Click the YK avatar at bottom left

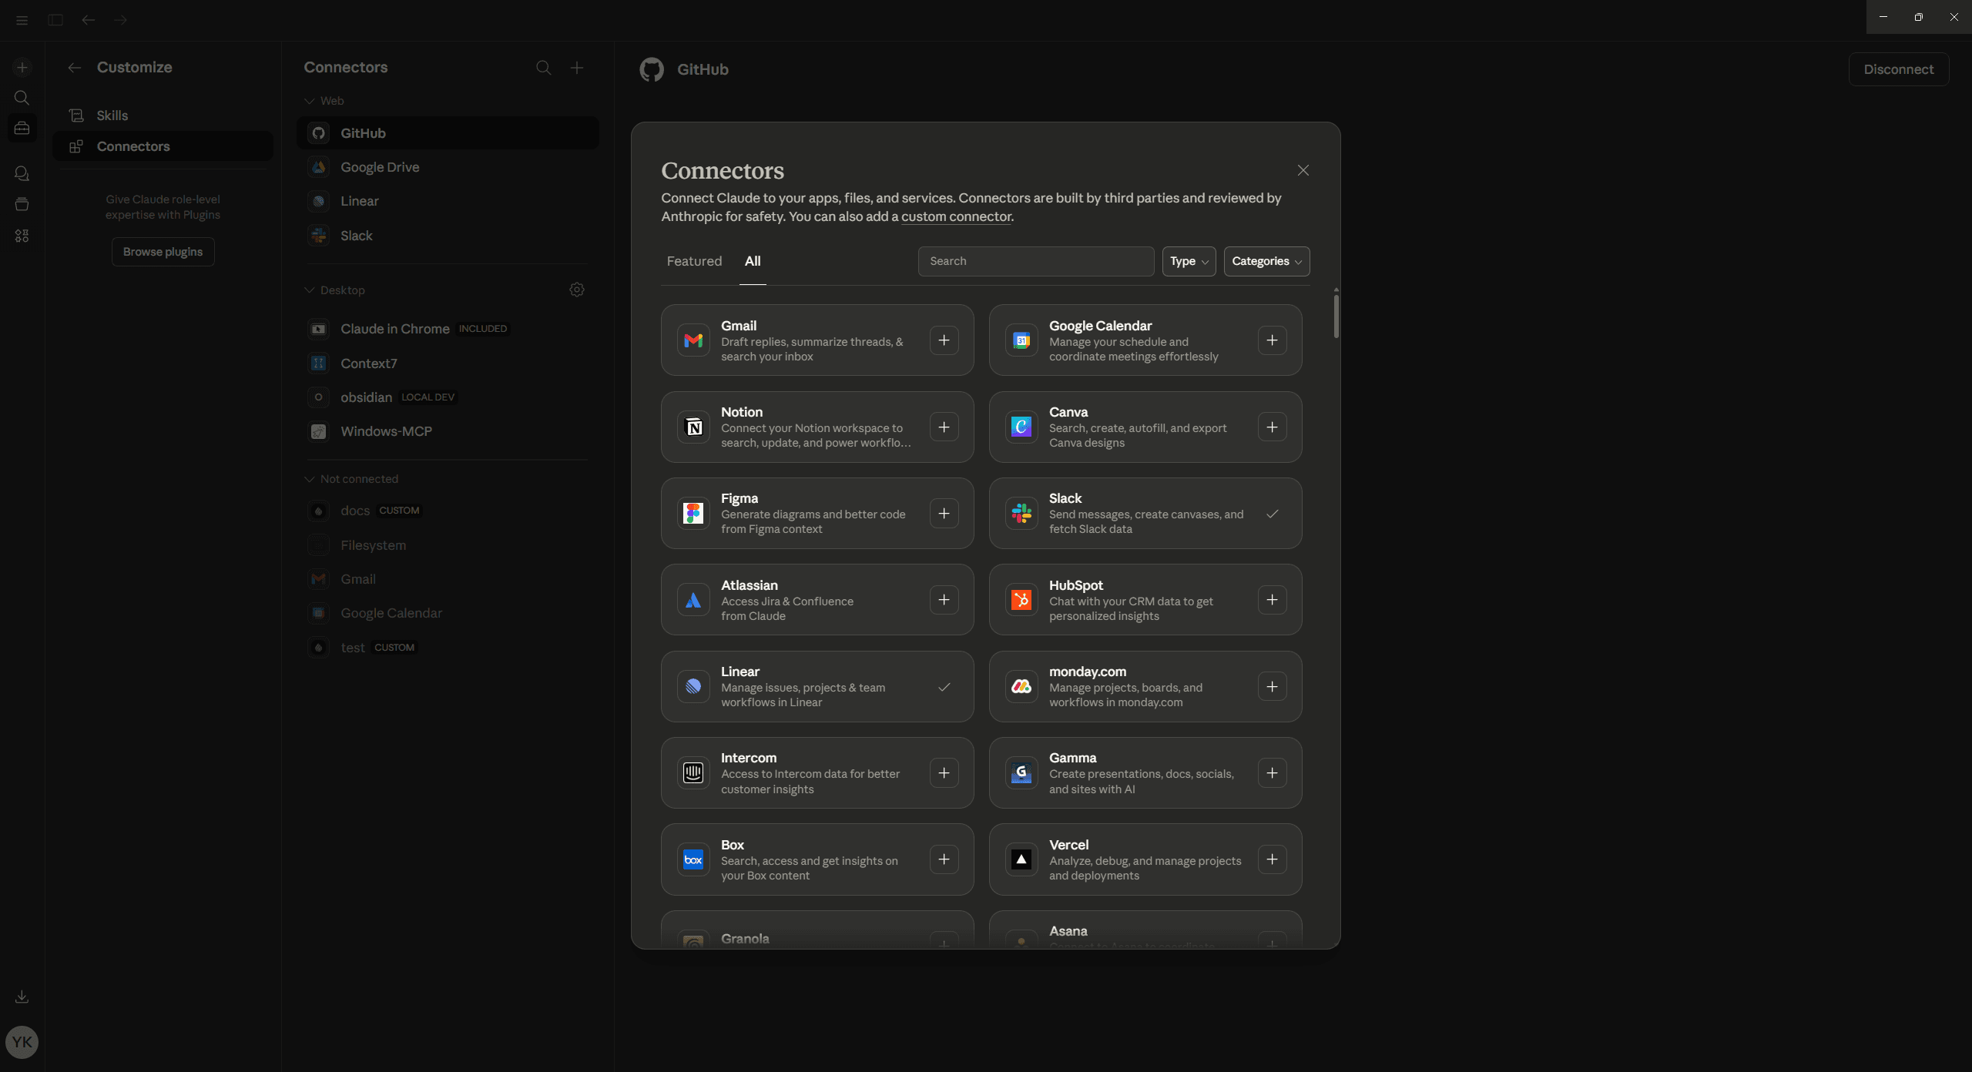click(22, 1042)
